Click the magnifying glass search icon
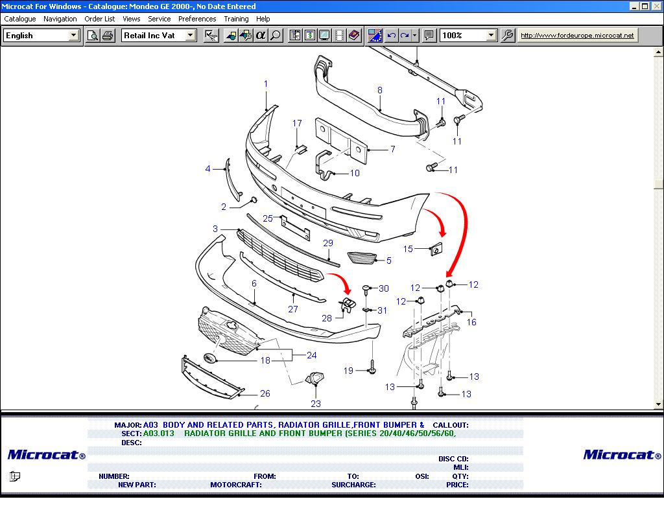This screenshot has height=521, width=664. coord(276,36)
